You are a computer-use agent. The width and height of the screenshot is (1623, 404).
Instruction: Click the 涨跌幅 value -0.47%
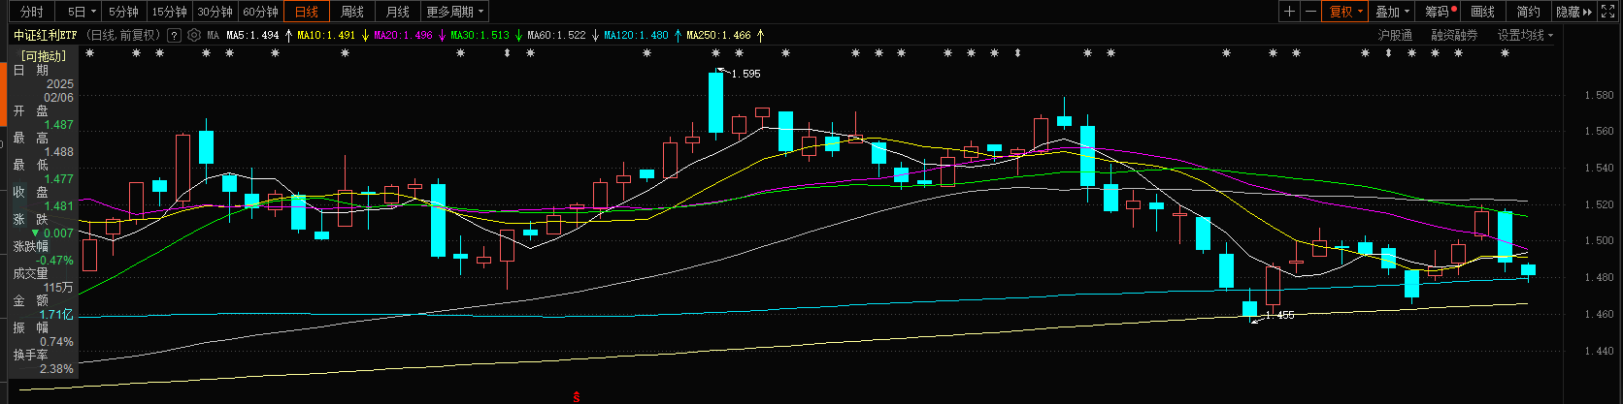click(x=55, y=261)
